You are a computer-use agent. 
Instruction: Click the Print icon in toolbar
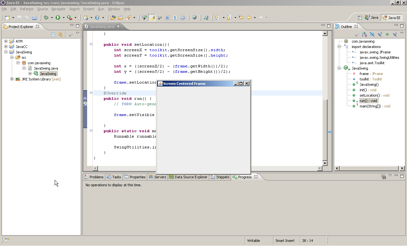[34, 18]
